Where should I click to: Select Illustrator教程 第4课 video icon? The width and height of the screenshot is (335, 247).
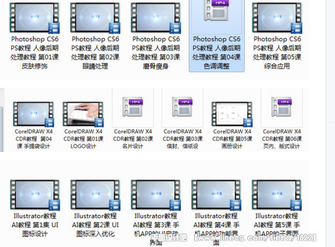tap(216, 195)
